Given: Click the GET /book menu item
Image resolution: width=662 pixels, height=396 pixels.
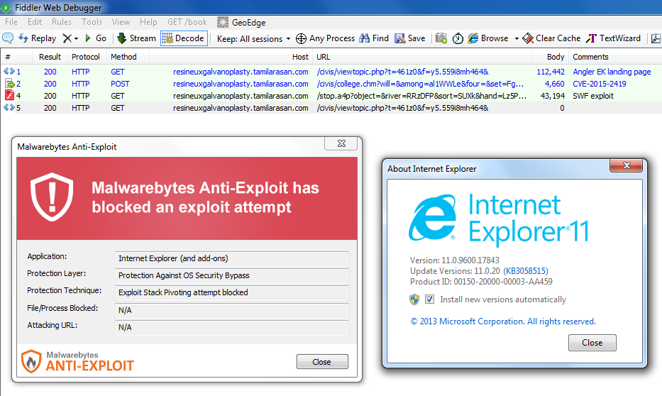Looking at the screenshot, I should (187, 22).
